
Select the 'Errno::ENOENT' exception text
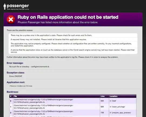coord(16,76)
